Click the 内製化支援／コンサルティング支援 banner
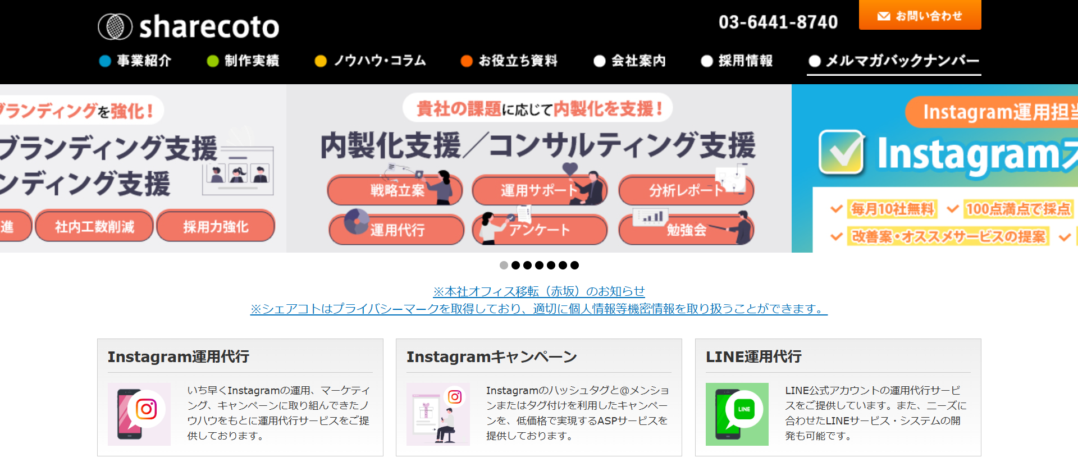 [539, 168]
